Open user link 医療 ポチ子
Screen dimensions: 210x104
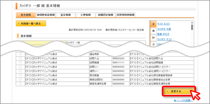pos(163,34)
